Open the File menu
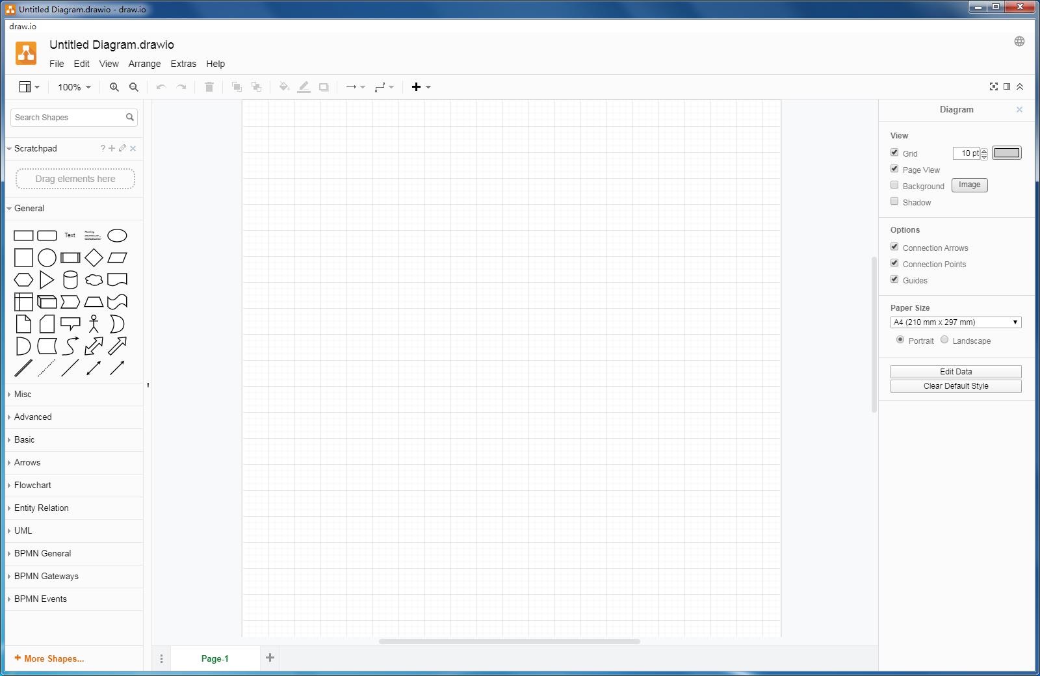 pos(57,64)
